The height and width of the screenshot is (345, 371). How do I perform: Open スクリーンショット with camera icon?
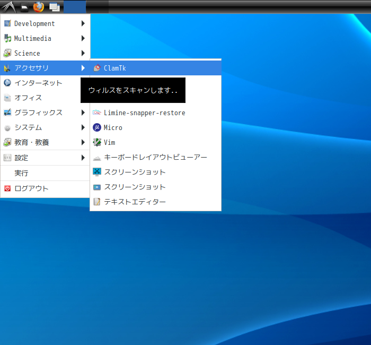(x=156, y=187)
